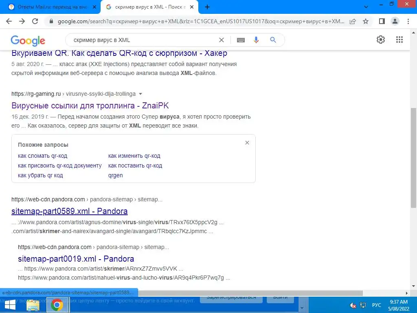Open File Explorer from the taskbar
Image resolution: width=417 pixels, height=313 pixels.
coord(33,305)
